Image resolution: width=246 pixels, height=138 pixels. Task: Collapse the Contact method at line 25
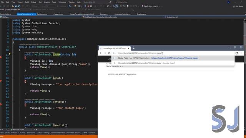[12, 102]
